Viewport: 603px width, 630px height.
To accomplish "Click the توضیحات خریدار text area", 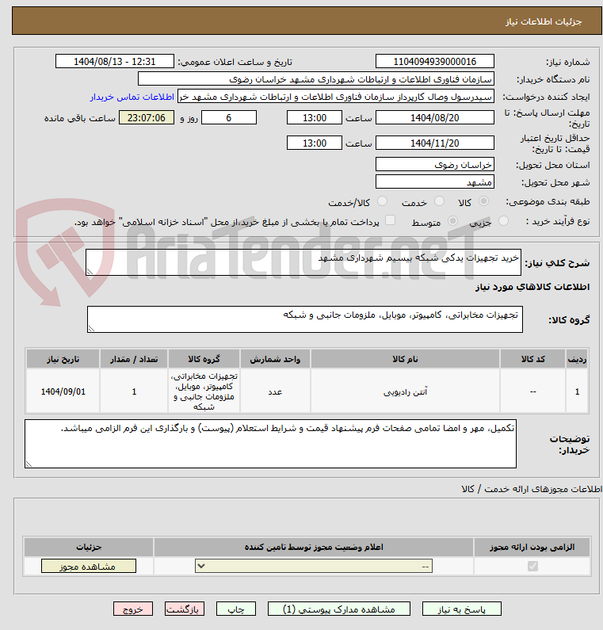I will pos(270,444).
